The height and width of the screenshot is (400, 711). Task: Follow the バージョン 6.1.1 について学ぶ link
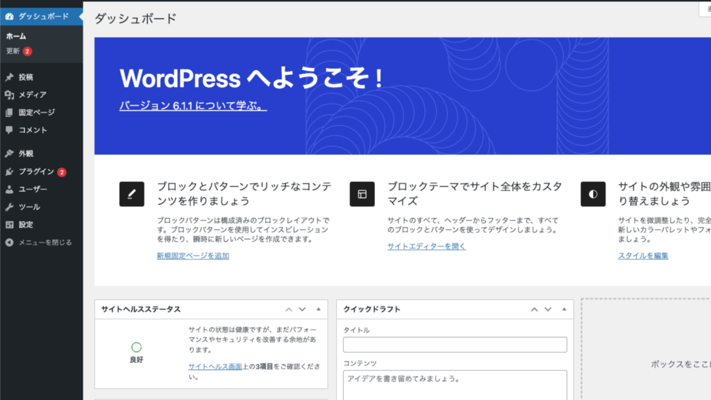pos(193,106)
